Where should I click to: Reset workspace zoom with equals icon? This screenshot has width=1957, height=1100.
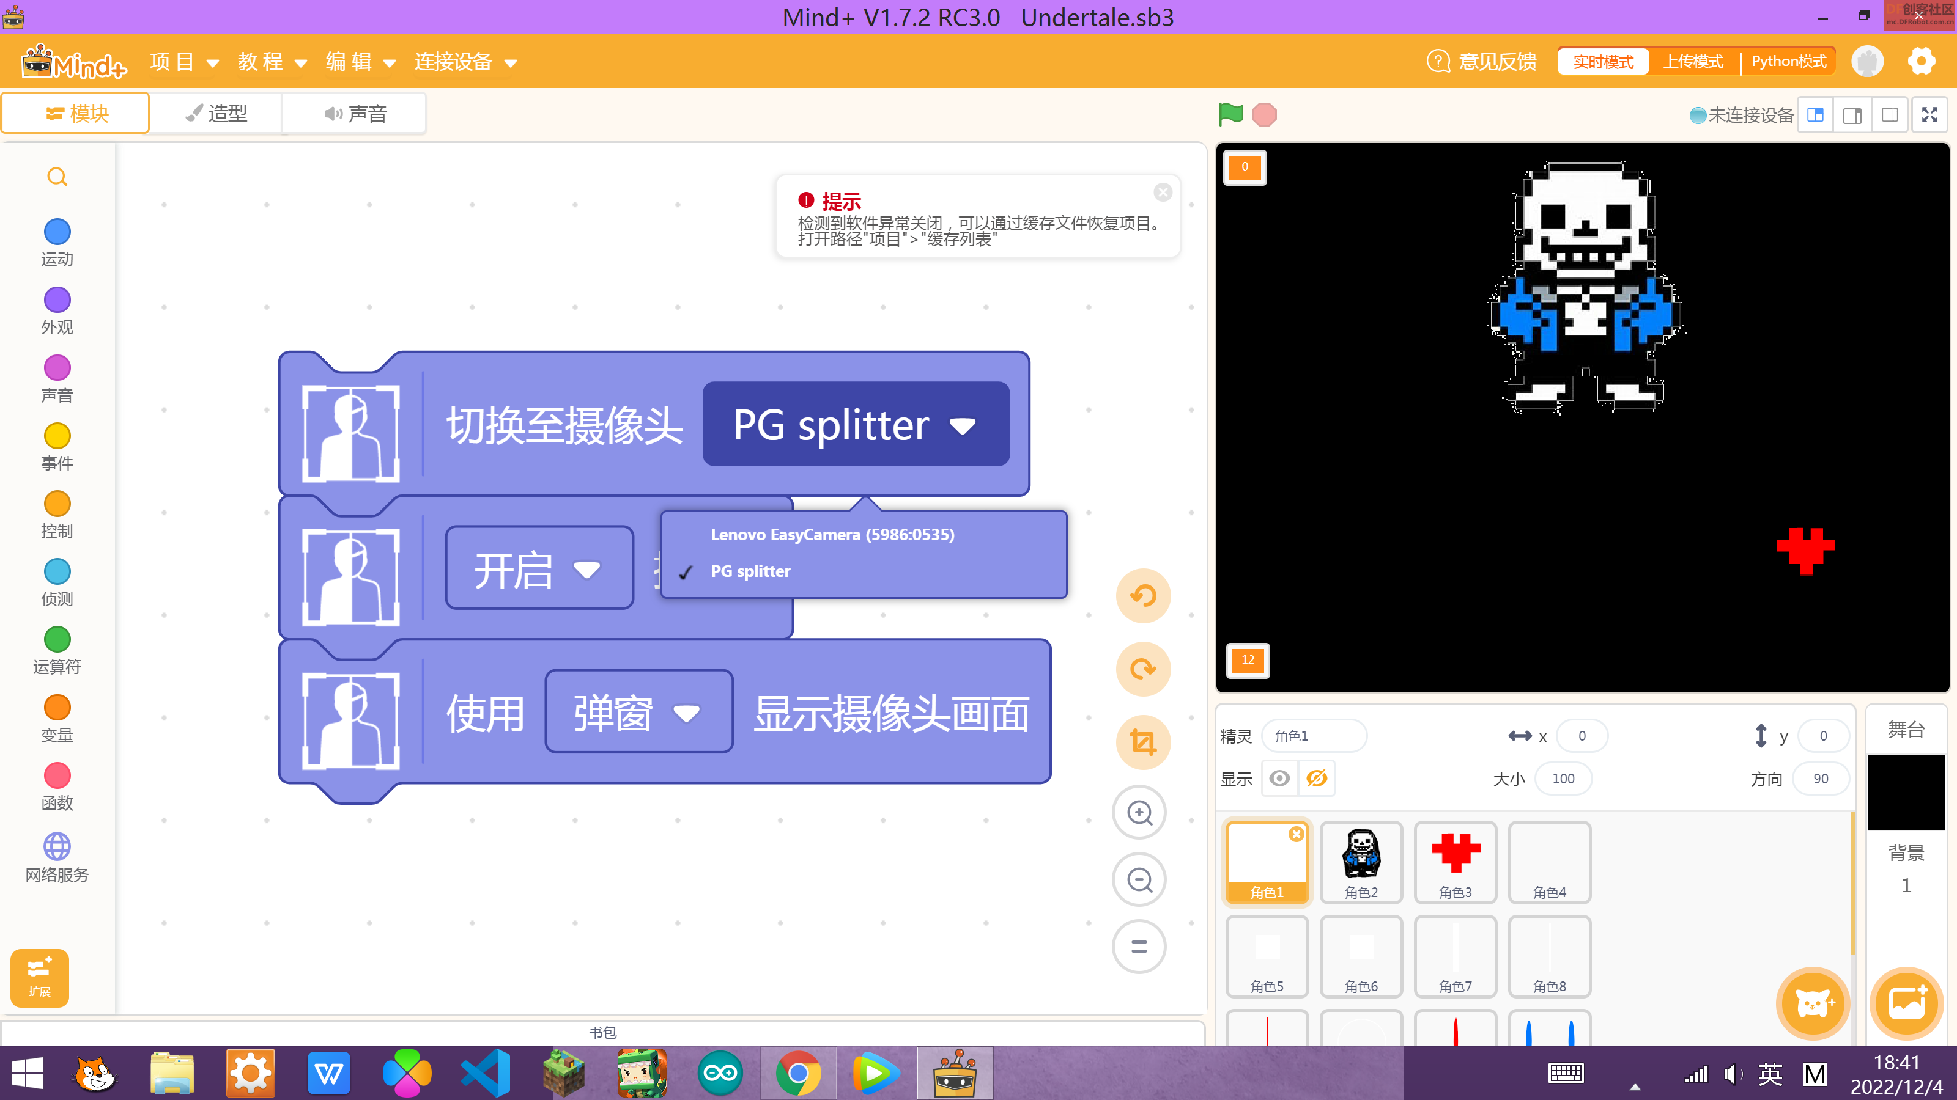click(x=1139, y=947)
